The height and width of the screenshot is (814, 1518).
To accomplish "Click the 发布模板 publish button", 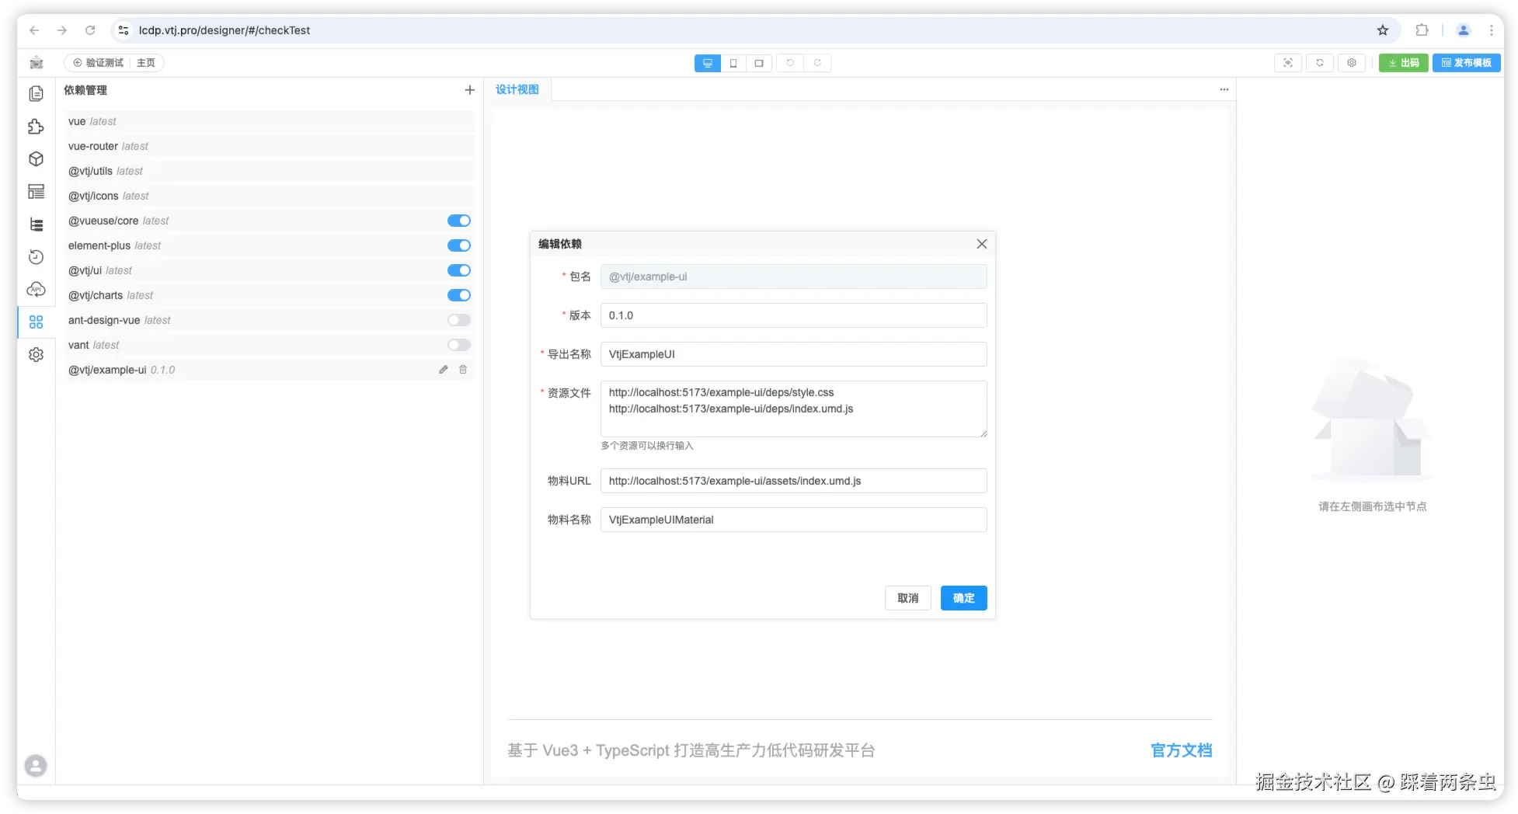I will (x=1467, y=63).
